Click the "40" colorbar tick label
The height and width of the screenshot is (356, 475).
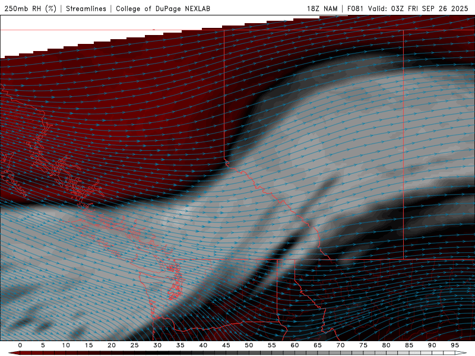203,345
